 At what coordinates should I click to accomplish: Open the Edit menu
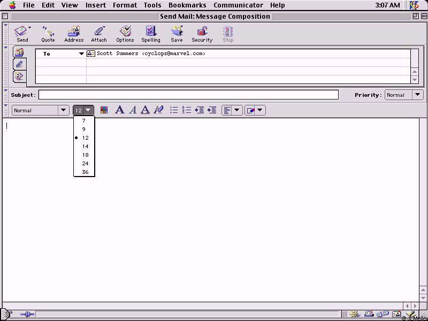click(x=48, y=5)
